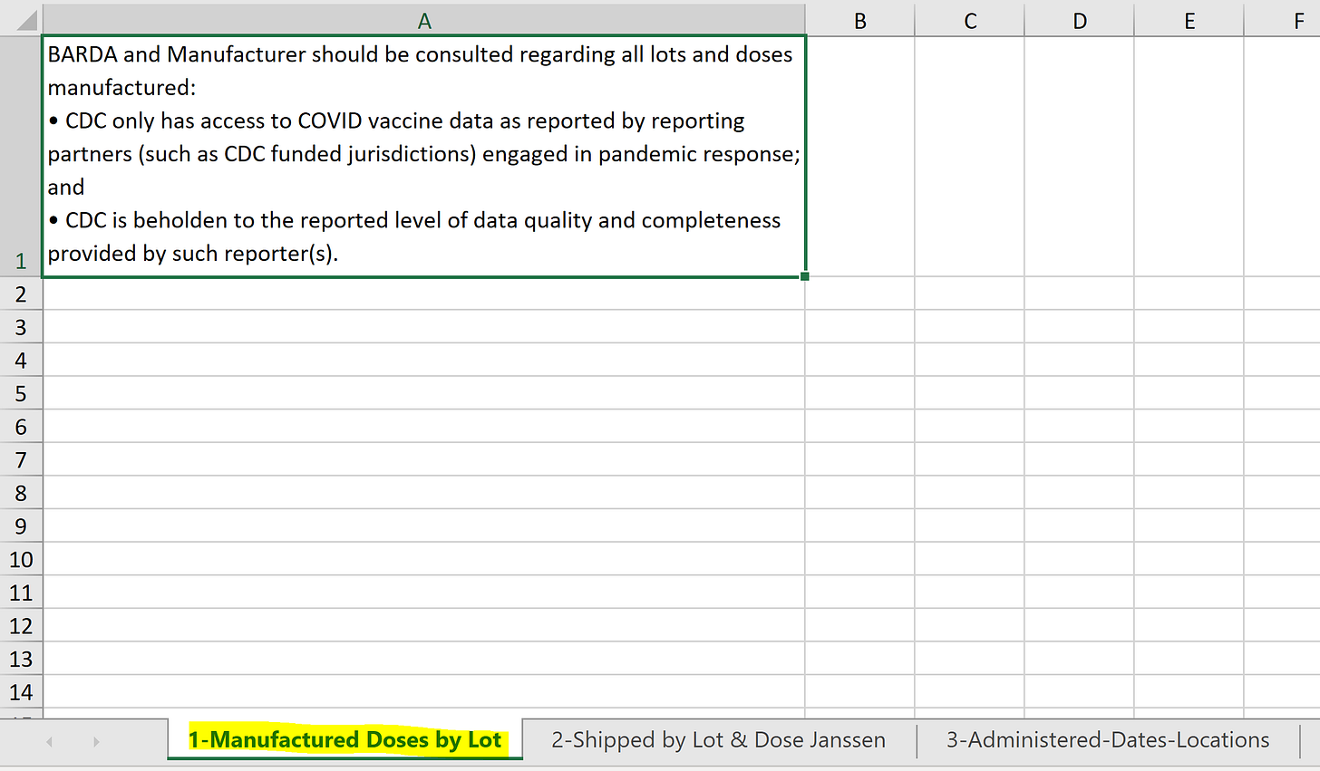Select row 14 header
Image resolution: width=1320 pixels, height=771 pixels.
(x=21, y=692)
